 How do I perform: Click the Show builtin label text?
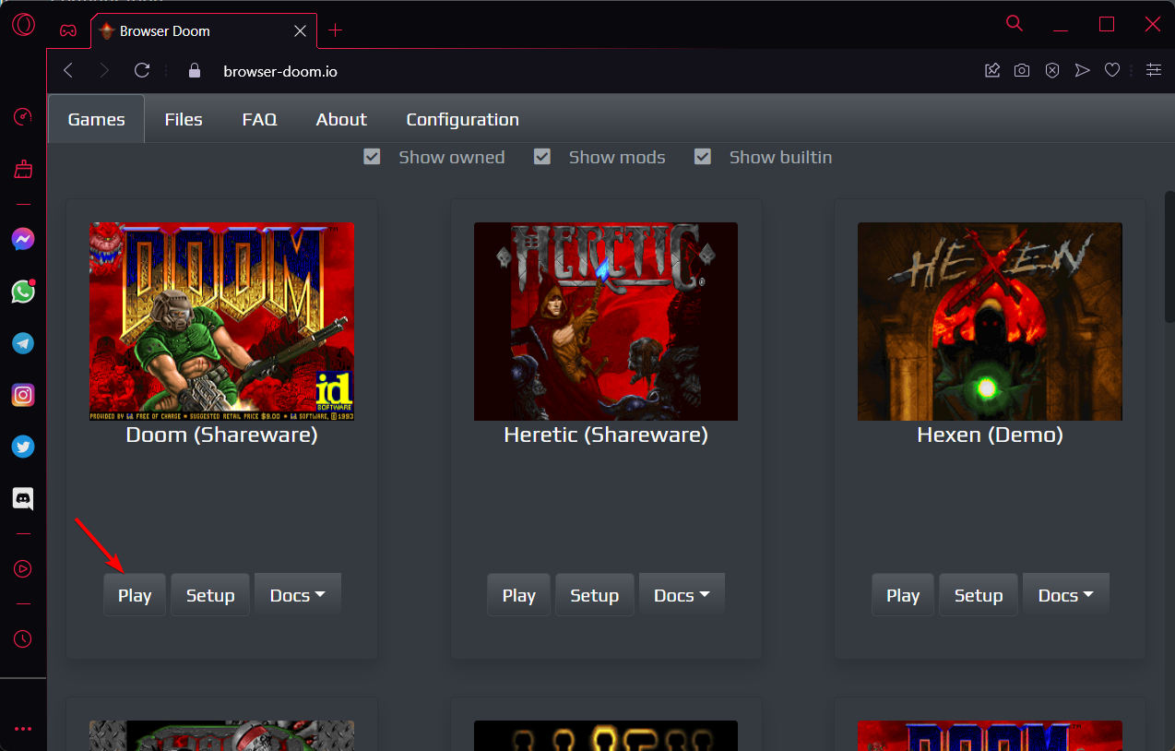click(780, 157)
